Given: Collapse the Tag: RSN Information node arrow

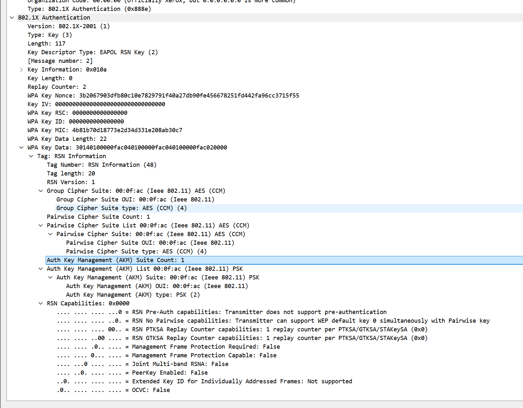Looking at the screenshot, I should point(31,156).
